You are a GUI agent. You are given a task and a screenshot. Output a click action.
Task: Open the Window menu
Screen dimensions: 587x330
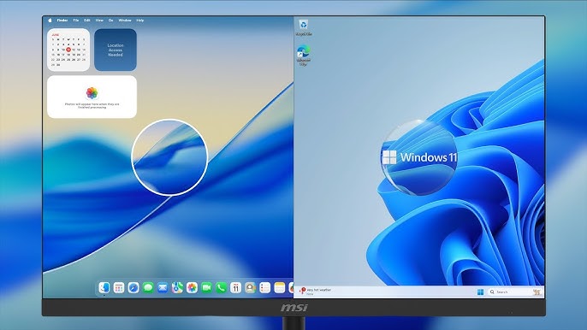(x=125, y=21)
